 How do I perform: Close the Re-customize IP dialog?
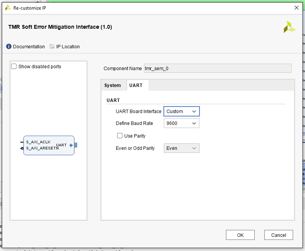[x=297, y=8]
